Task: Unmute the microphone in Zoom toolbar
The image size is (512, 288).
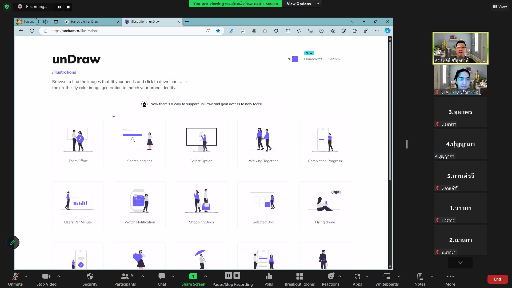Action: tap(15, 279)
